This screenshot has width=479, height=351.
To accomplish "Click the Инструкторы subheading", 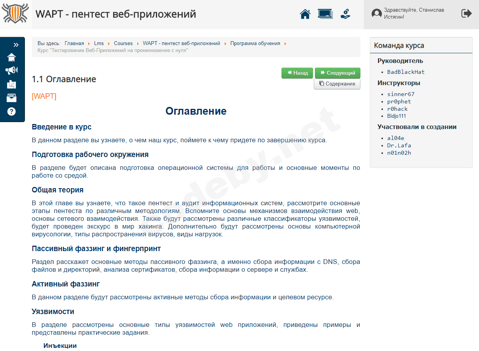I will [399, 83].
